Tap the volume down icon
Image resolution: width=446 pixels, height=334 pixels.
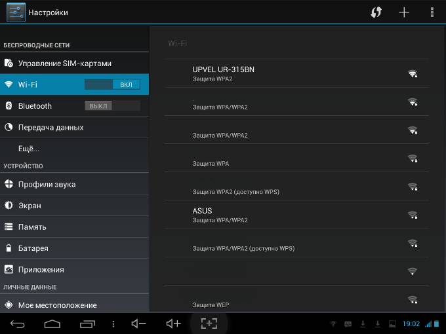138,324
